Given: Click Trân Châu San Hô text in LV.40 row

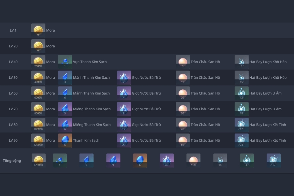Looking at the screenshot, I should [x=205, y=62].
